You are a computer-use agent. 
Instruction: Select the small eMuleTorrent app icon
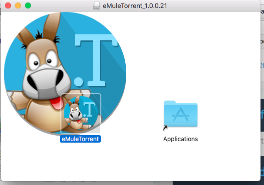click(81, 114)
